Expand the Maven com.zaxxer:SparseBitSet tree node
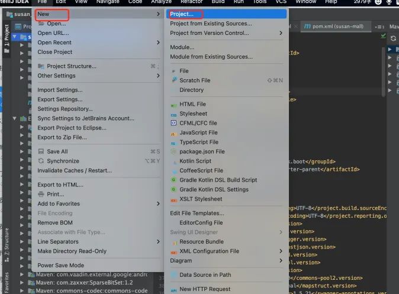 22,283
